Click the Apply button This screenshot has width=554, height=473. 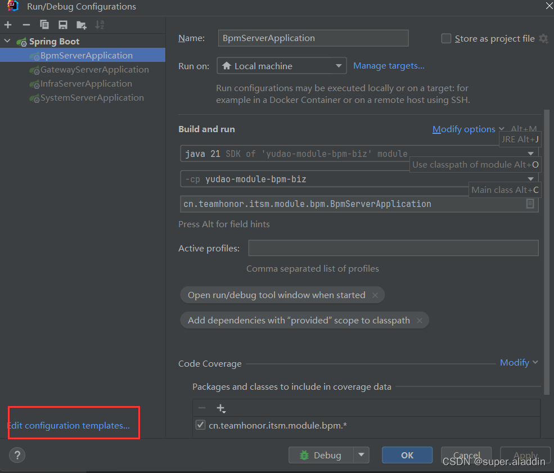[525, 455]
